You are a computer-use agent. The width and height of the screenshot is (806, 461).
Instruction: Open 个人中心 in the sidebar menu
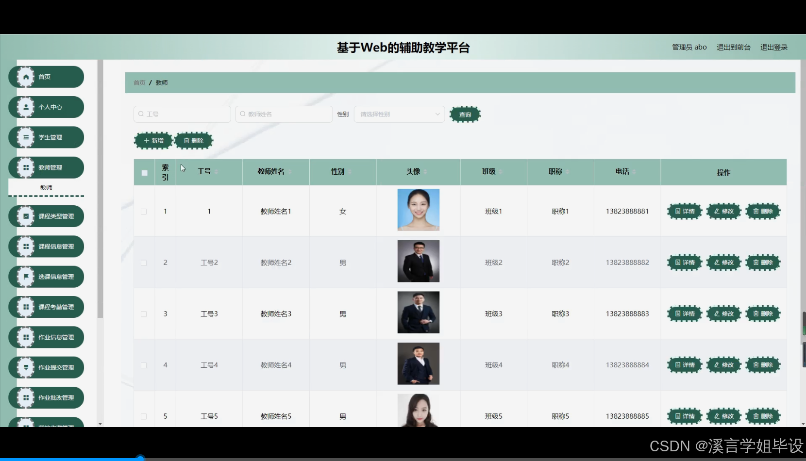click(x=46, y=107)
